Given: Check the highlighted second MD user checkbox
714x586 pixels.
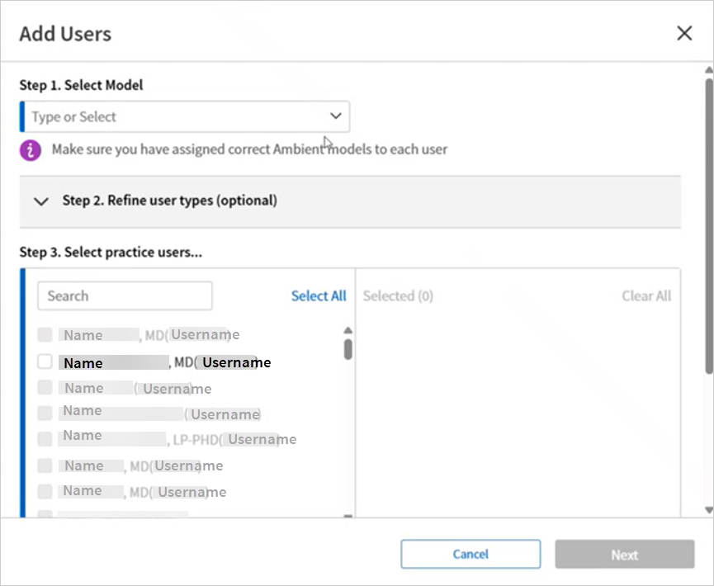Looking at the screenshot, I should (45, 362).
